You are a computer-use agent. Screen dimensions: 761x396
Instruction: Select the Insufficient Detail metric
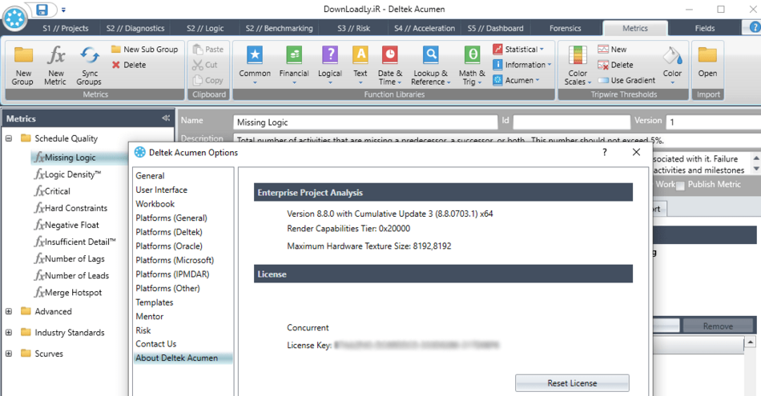(x=75, y=242)
